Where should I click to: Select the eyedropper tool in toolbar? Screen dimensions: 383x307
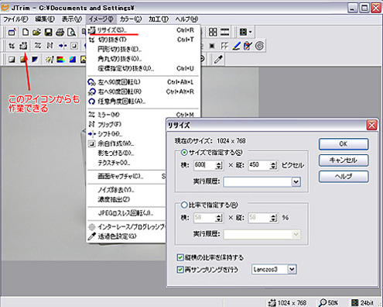click(x=218, y=59)
